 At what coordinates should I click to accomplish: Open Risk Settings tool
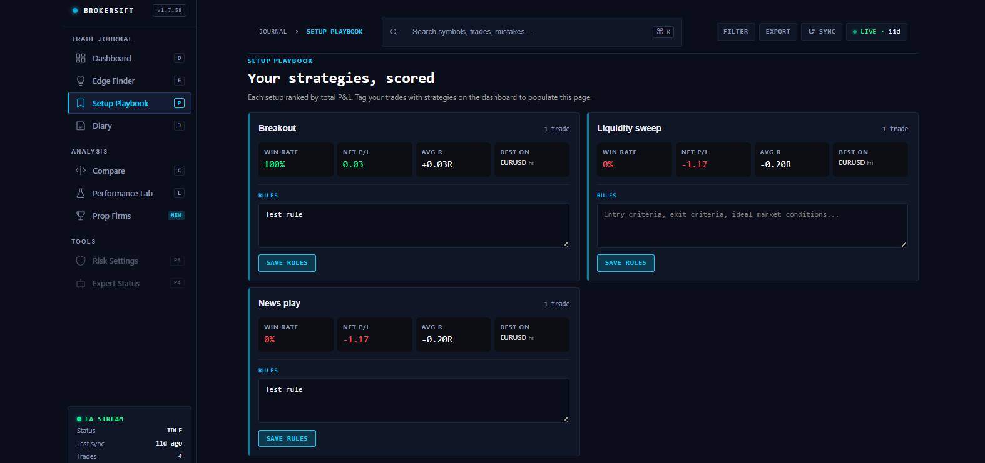[x=130, y=261]
